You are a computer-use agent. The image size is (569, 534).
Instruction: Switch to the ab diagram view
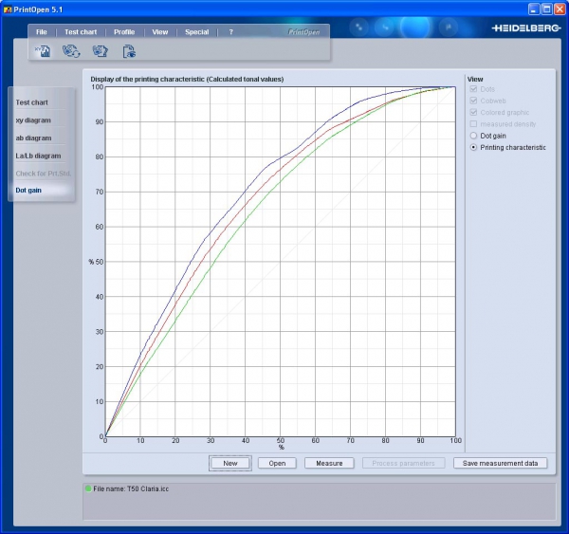33,138
